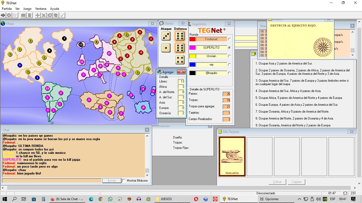Screen dimensions: 362x203
Task: Click the plus add-troops toolbar icon
Action: click(38, 15)
